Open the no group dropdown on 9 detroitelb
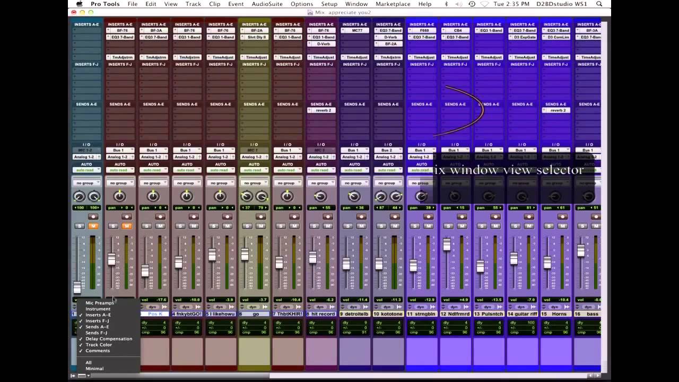Image resolution: width=679 pixels, height=382 pixels. coord(354,183)
